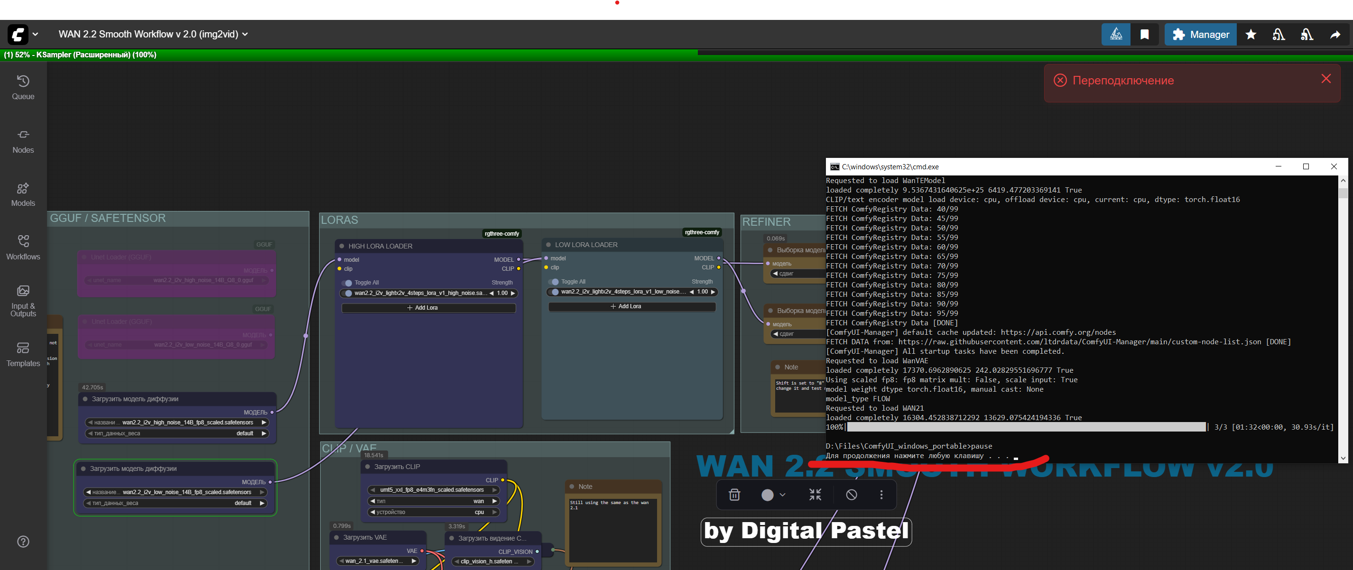
Task: Open the Nodes library panel
Action: [23, 141]
